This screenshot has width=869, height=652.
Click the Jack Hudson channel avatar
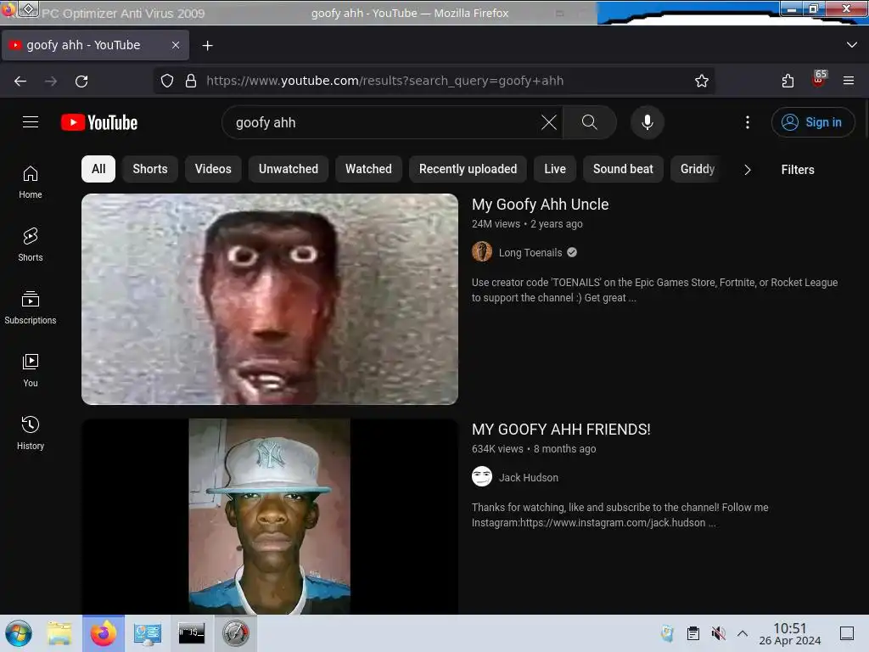pyautogui.click(x=482, y=476)
